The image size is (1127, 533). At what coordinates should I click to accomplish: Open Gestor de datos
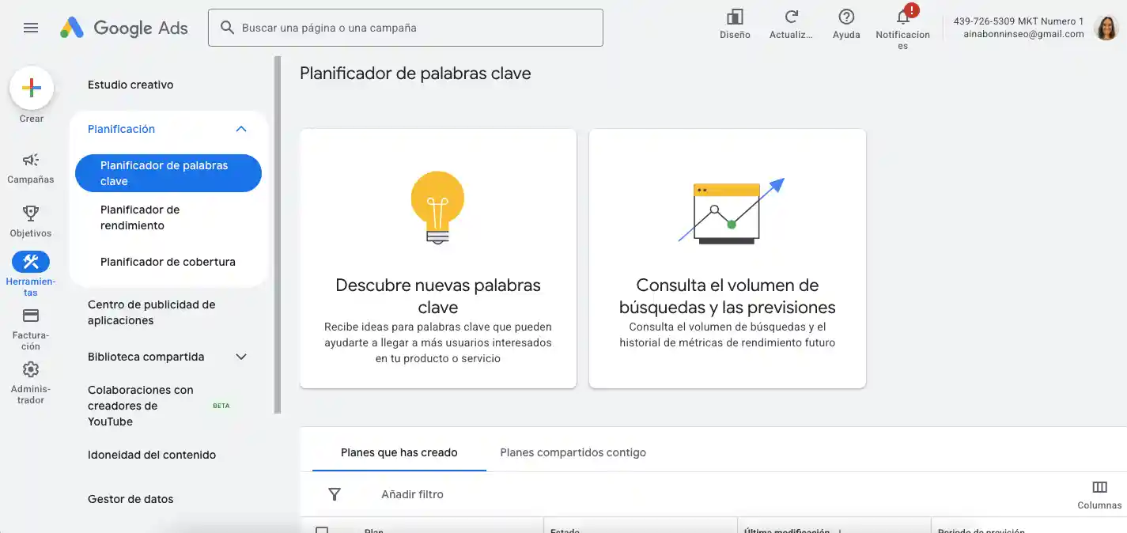tap(130, 499)
